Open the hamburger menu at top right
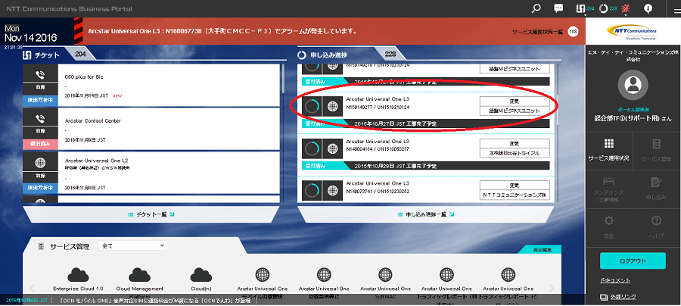The image size is (681, 306). tap(671, 8)
